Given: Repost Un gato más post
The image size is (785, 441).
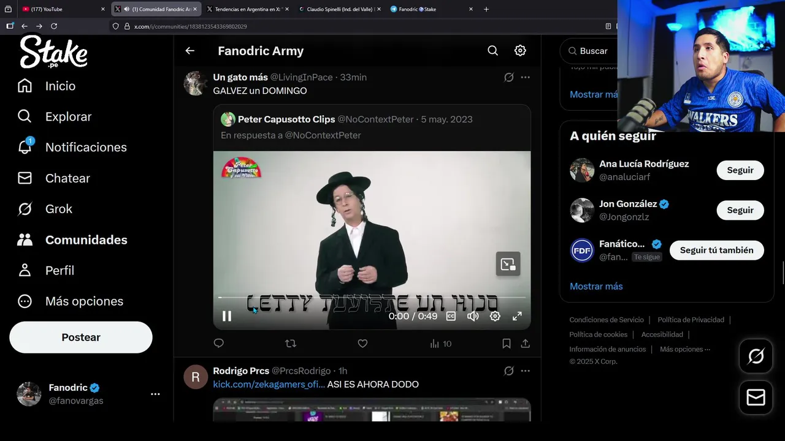Looking at the screenshot, I should [291, 344].
